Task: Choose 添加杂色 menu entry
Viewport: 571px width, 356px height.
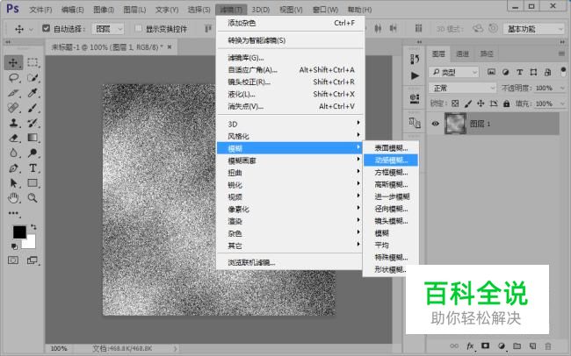Action: (290, 23)
